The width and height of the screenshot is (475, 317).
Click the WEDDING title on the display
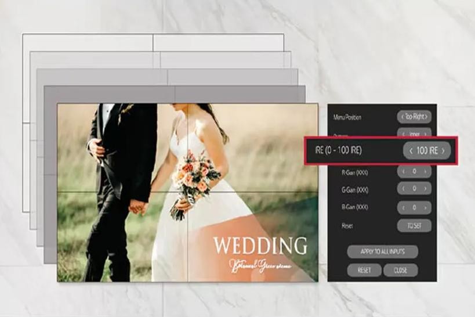point(260,245)
